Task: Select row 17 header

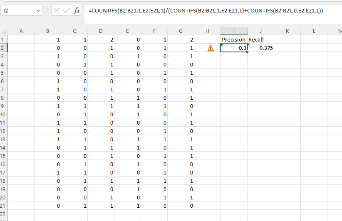Action: [x=4, y=172]
